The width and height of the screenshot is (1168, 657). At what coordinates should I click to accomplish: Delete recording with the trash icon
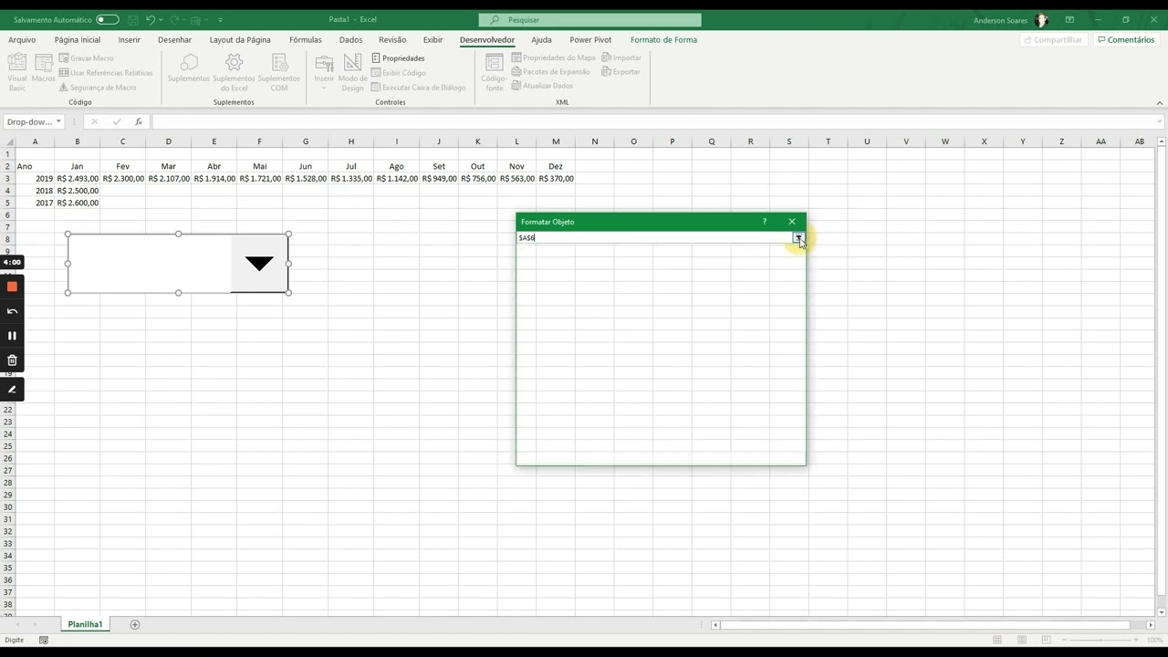12,360
